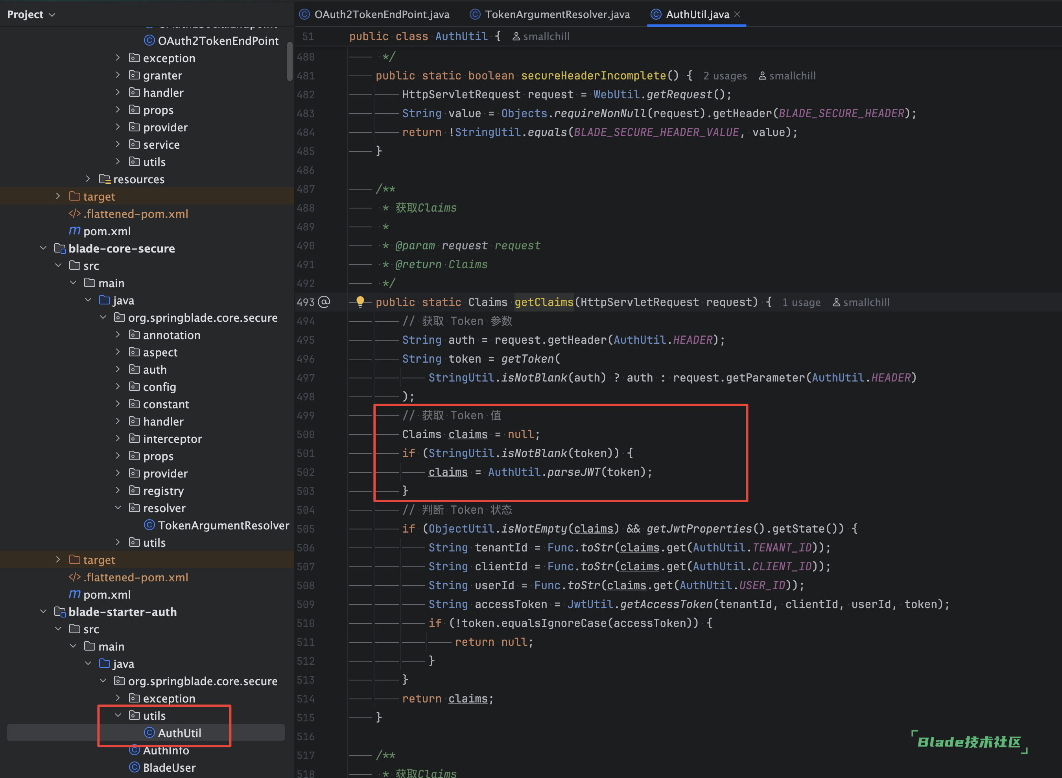This screenshot has width=1062, height=778.
Task: Show the 2 usages of secureHeaderIncomplete
Action: tap(725, 76)
